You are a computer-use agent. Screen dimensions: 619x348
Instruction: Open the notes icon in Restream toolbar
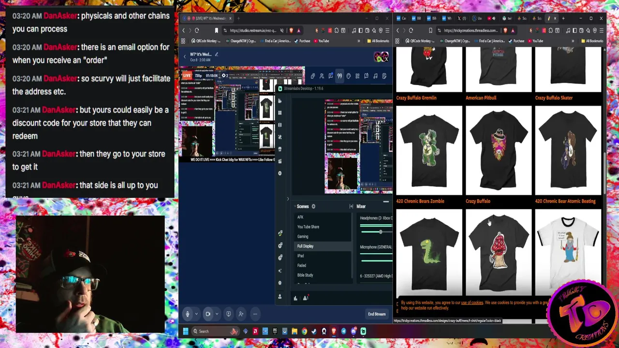click(x=384, y=76)
